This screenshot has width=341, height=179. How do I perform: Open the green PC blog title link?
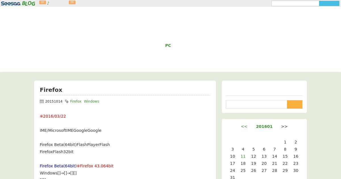pos(168,45)
